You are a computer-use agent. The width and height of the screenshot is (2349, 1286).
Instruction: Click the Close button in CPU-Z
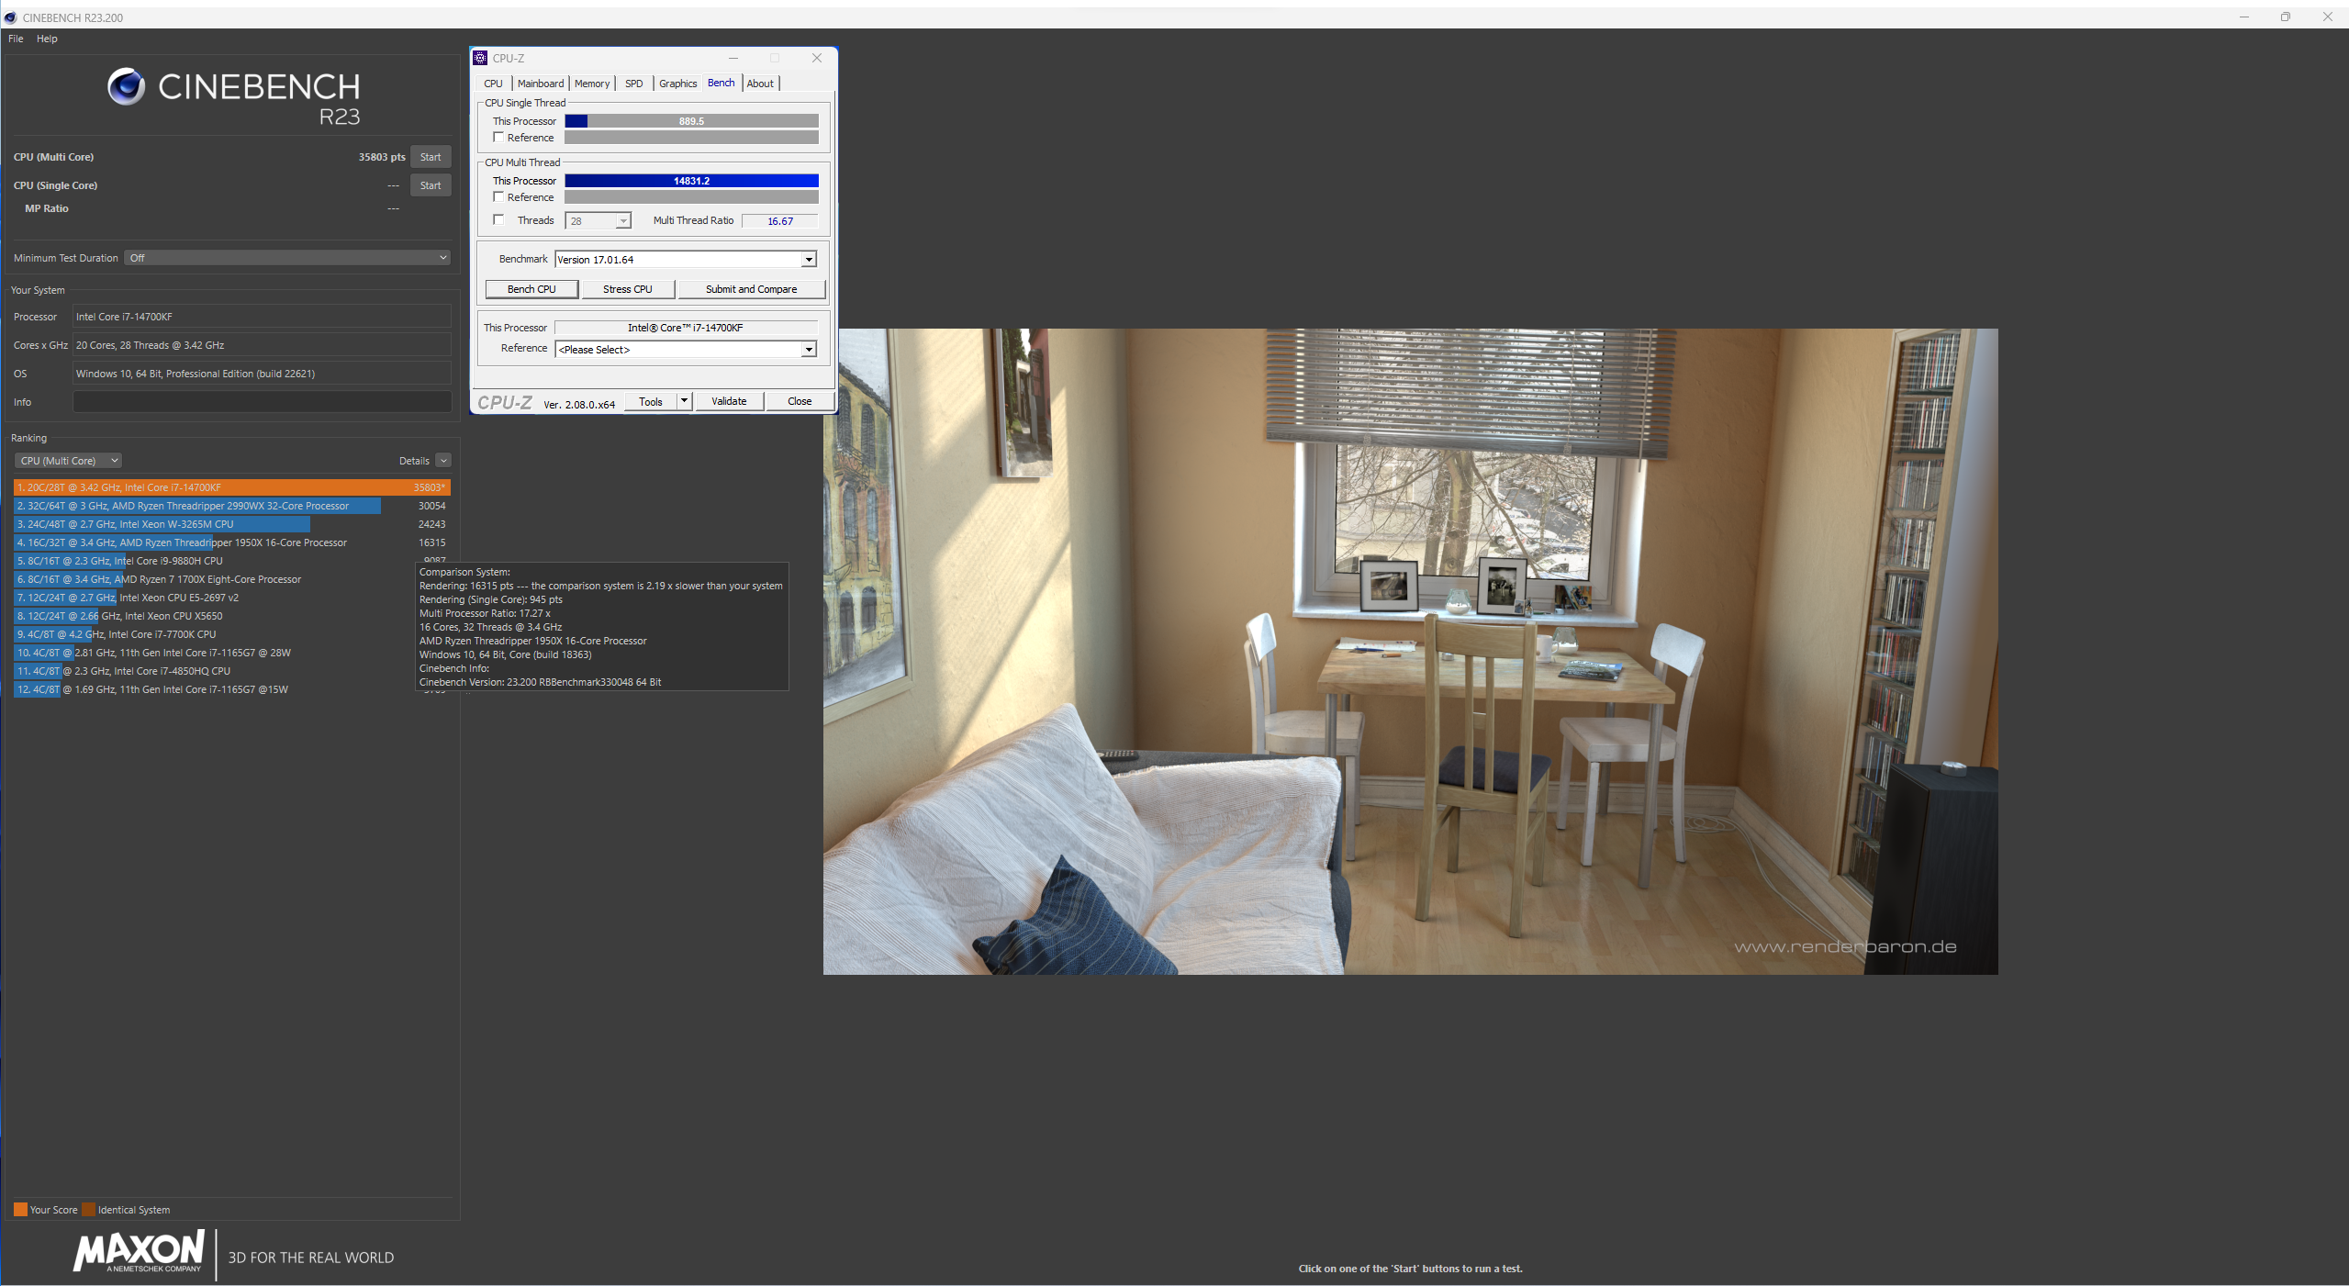[x=800, y=401]
